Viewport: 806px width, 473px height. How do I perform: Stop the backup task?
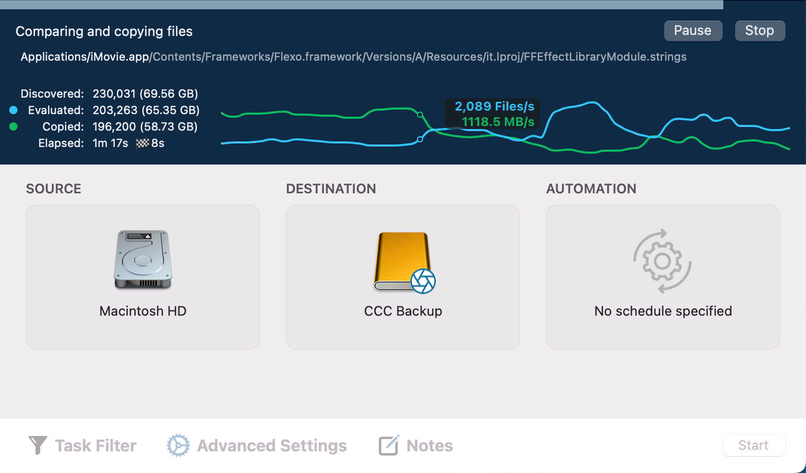760,31
